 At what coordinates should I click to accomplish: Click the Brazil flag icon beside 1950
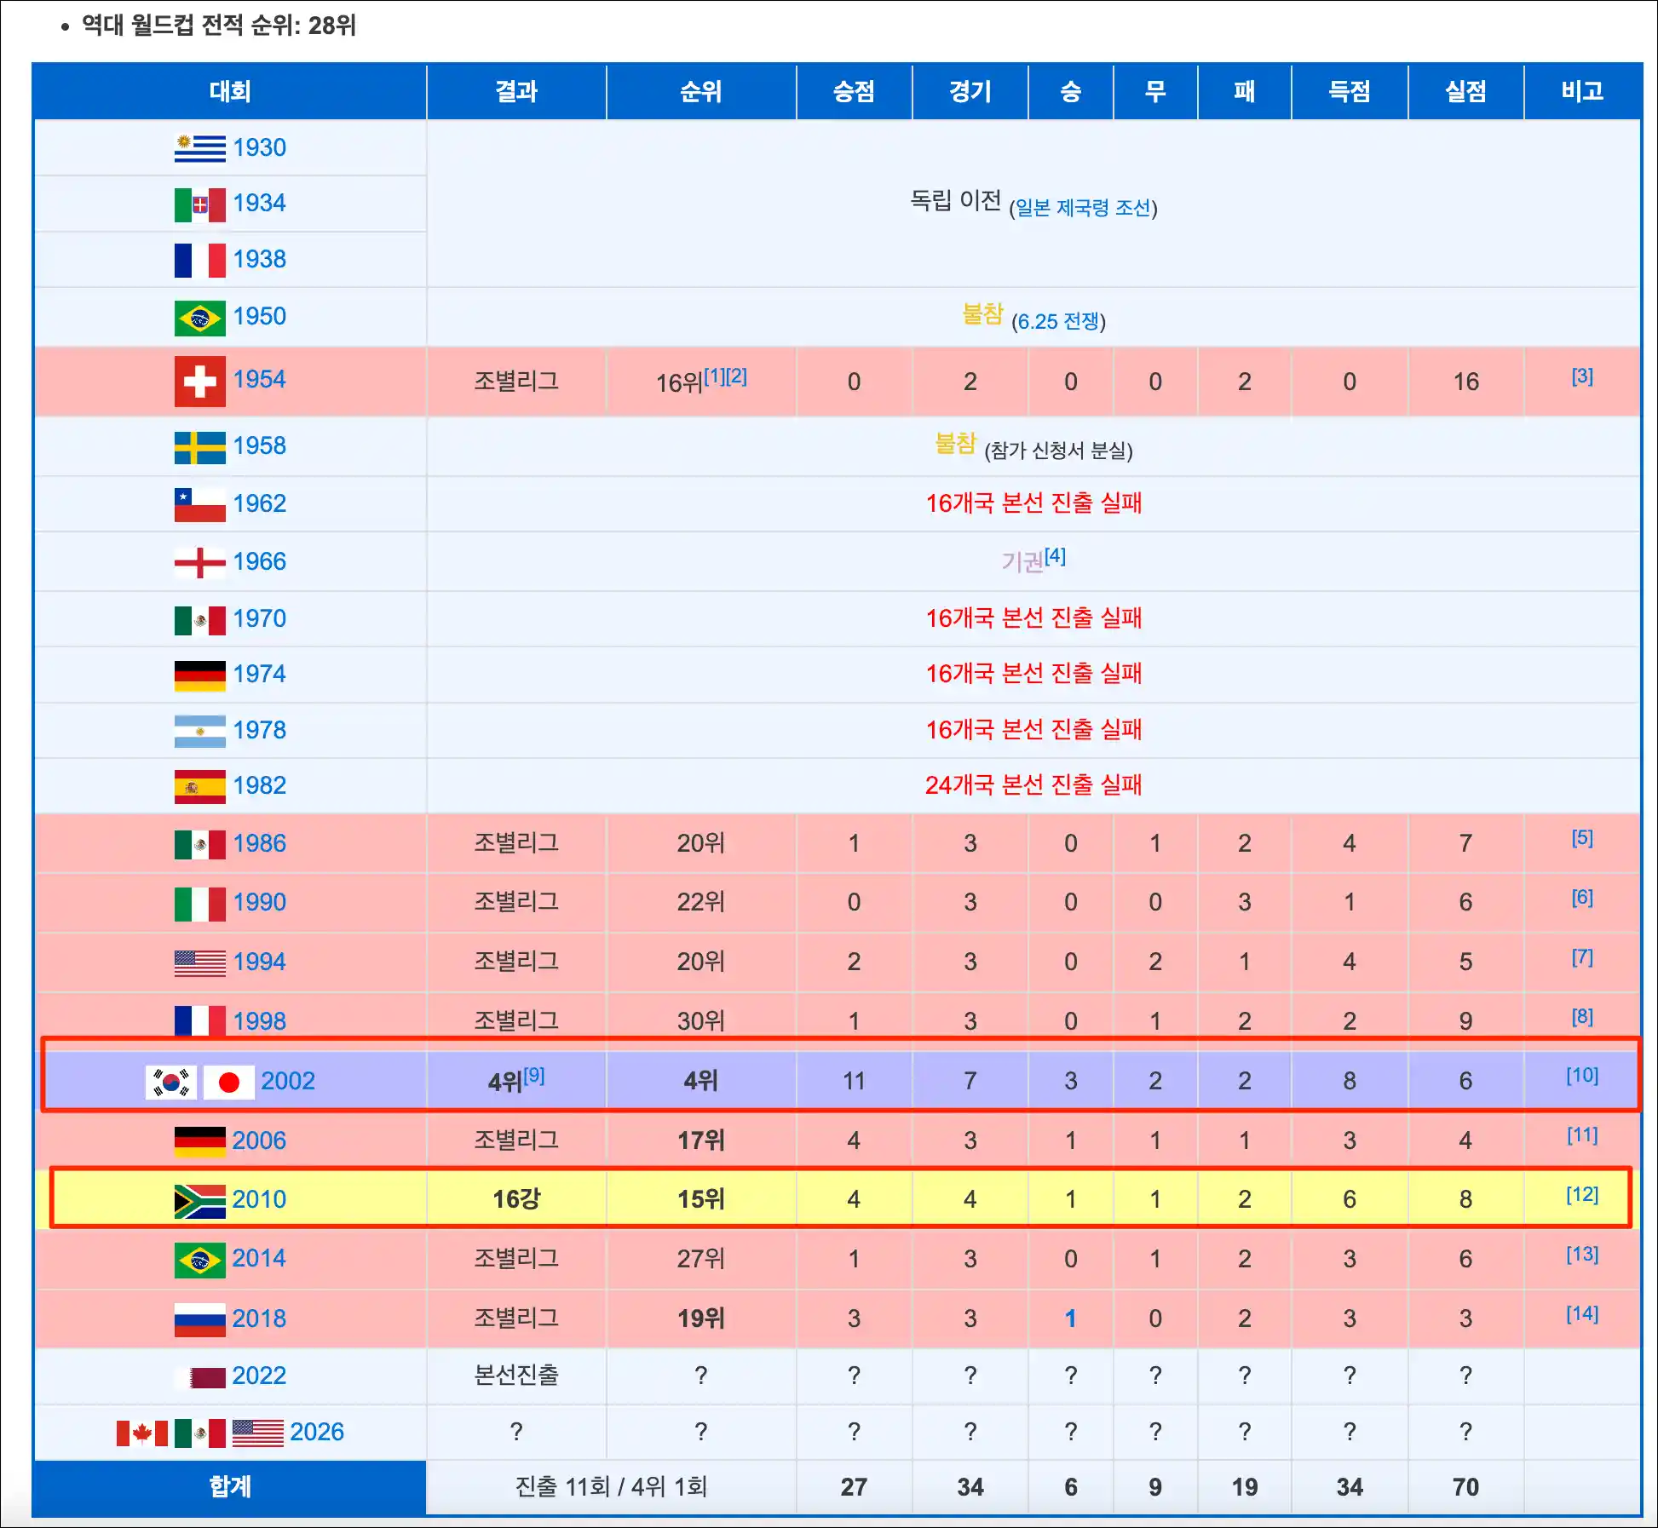pos(199,318)
